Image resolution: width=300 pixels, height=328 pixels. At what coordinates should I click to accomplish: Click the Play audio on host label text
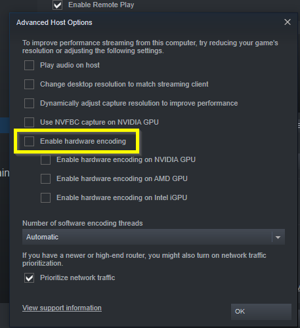coord(70,65)
